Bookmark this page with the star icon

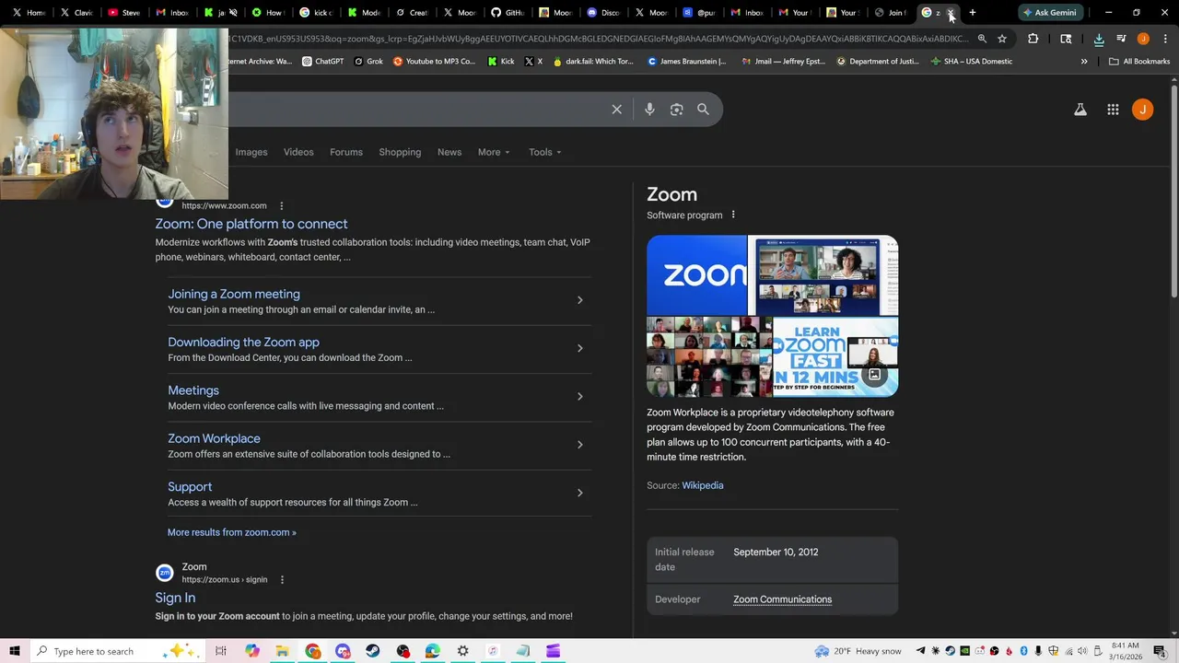tap(1002, 39)
